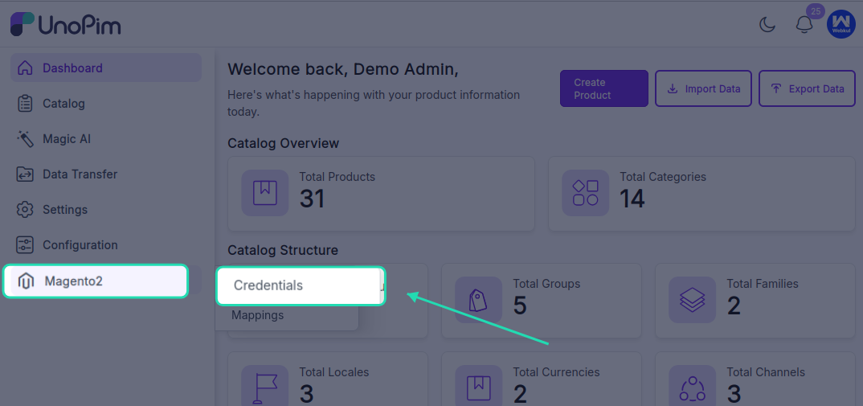Click Total Families layers icon
Image resolution: width=863 pixels, height=406 pixels.
pyautogui.click(x=693, y=300)
